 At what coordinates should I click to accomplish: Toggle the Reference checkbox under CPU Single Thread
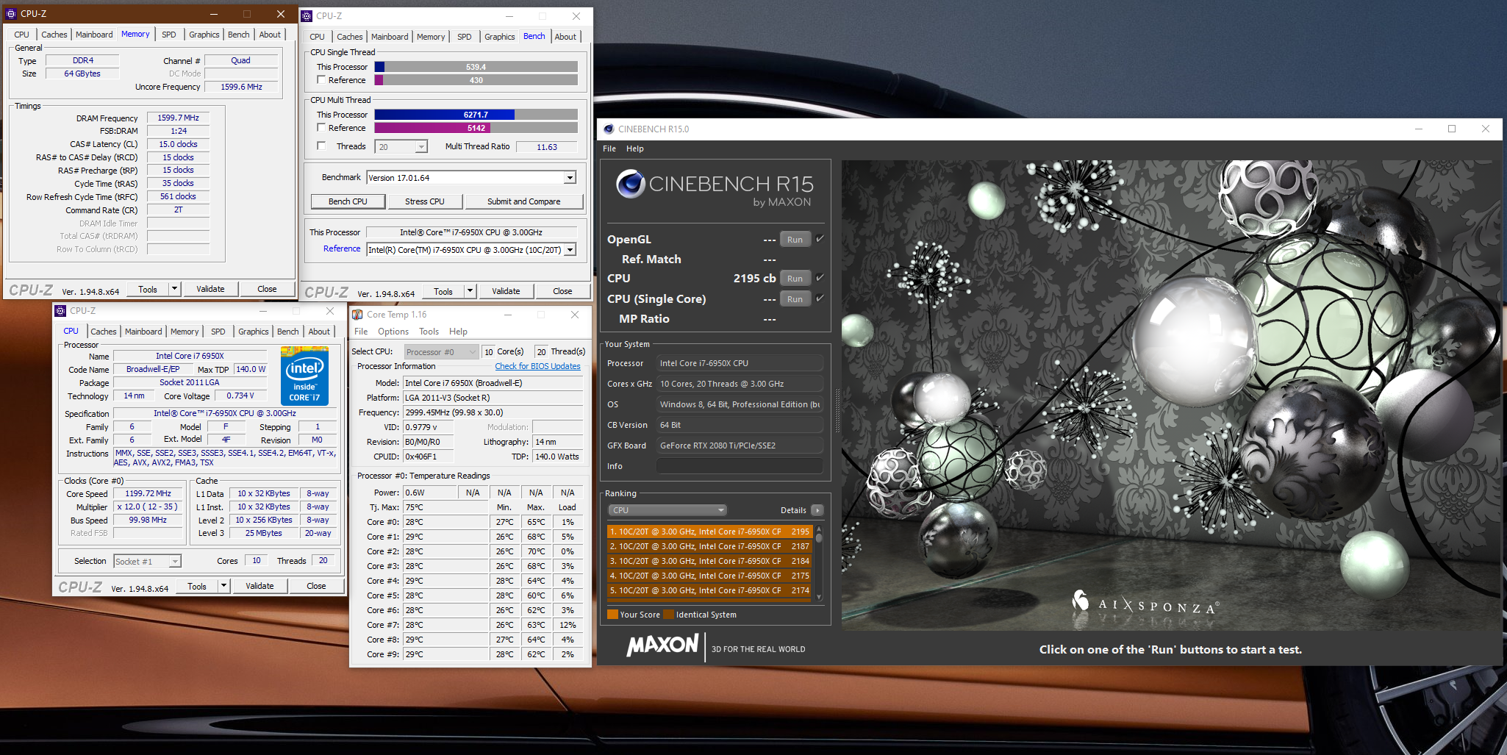point(321,79)
